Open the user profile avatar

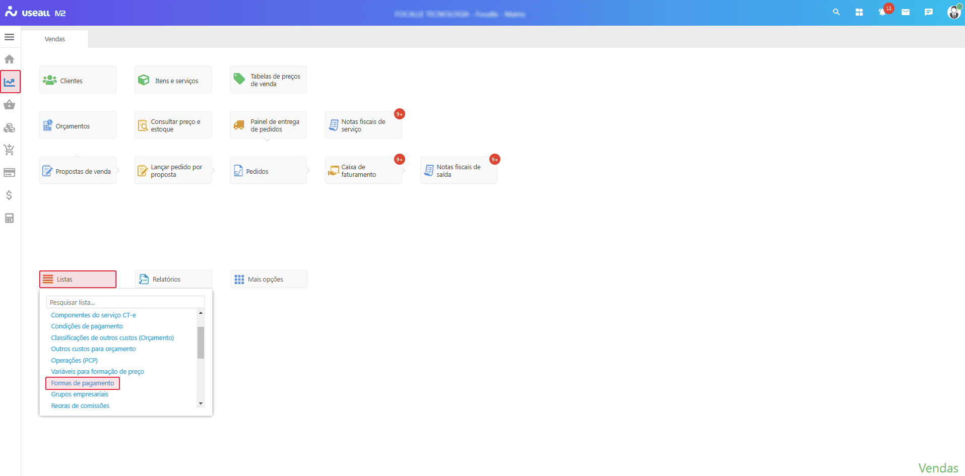[953, 12]
